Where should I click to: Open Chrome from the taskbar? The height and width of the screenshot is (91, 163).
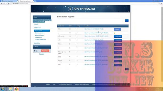(x=16, y=89)
